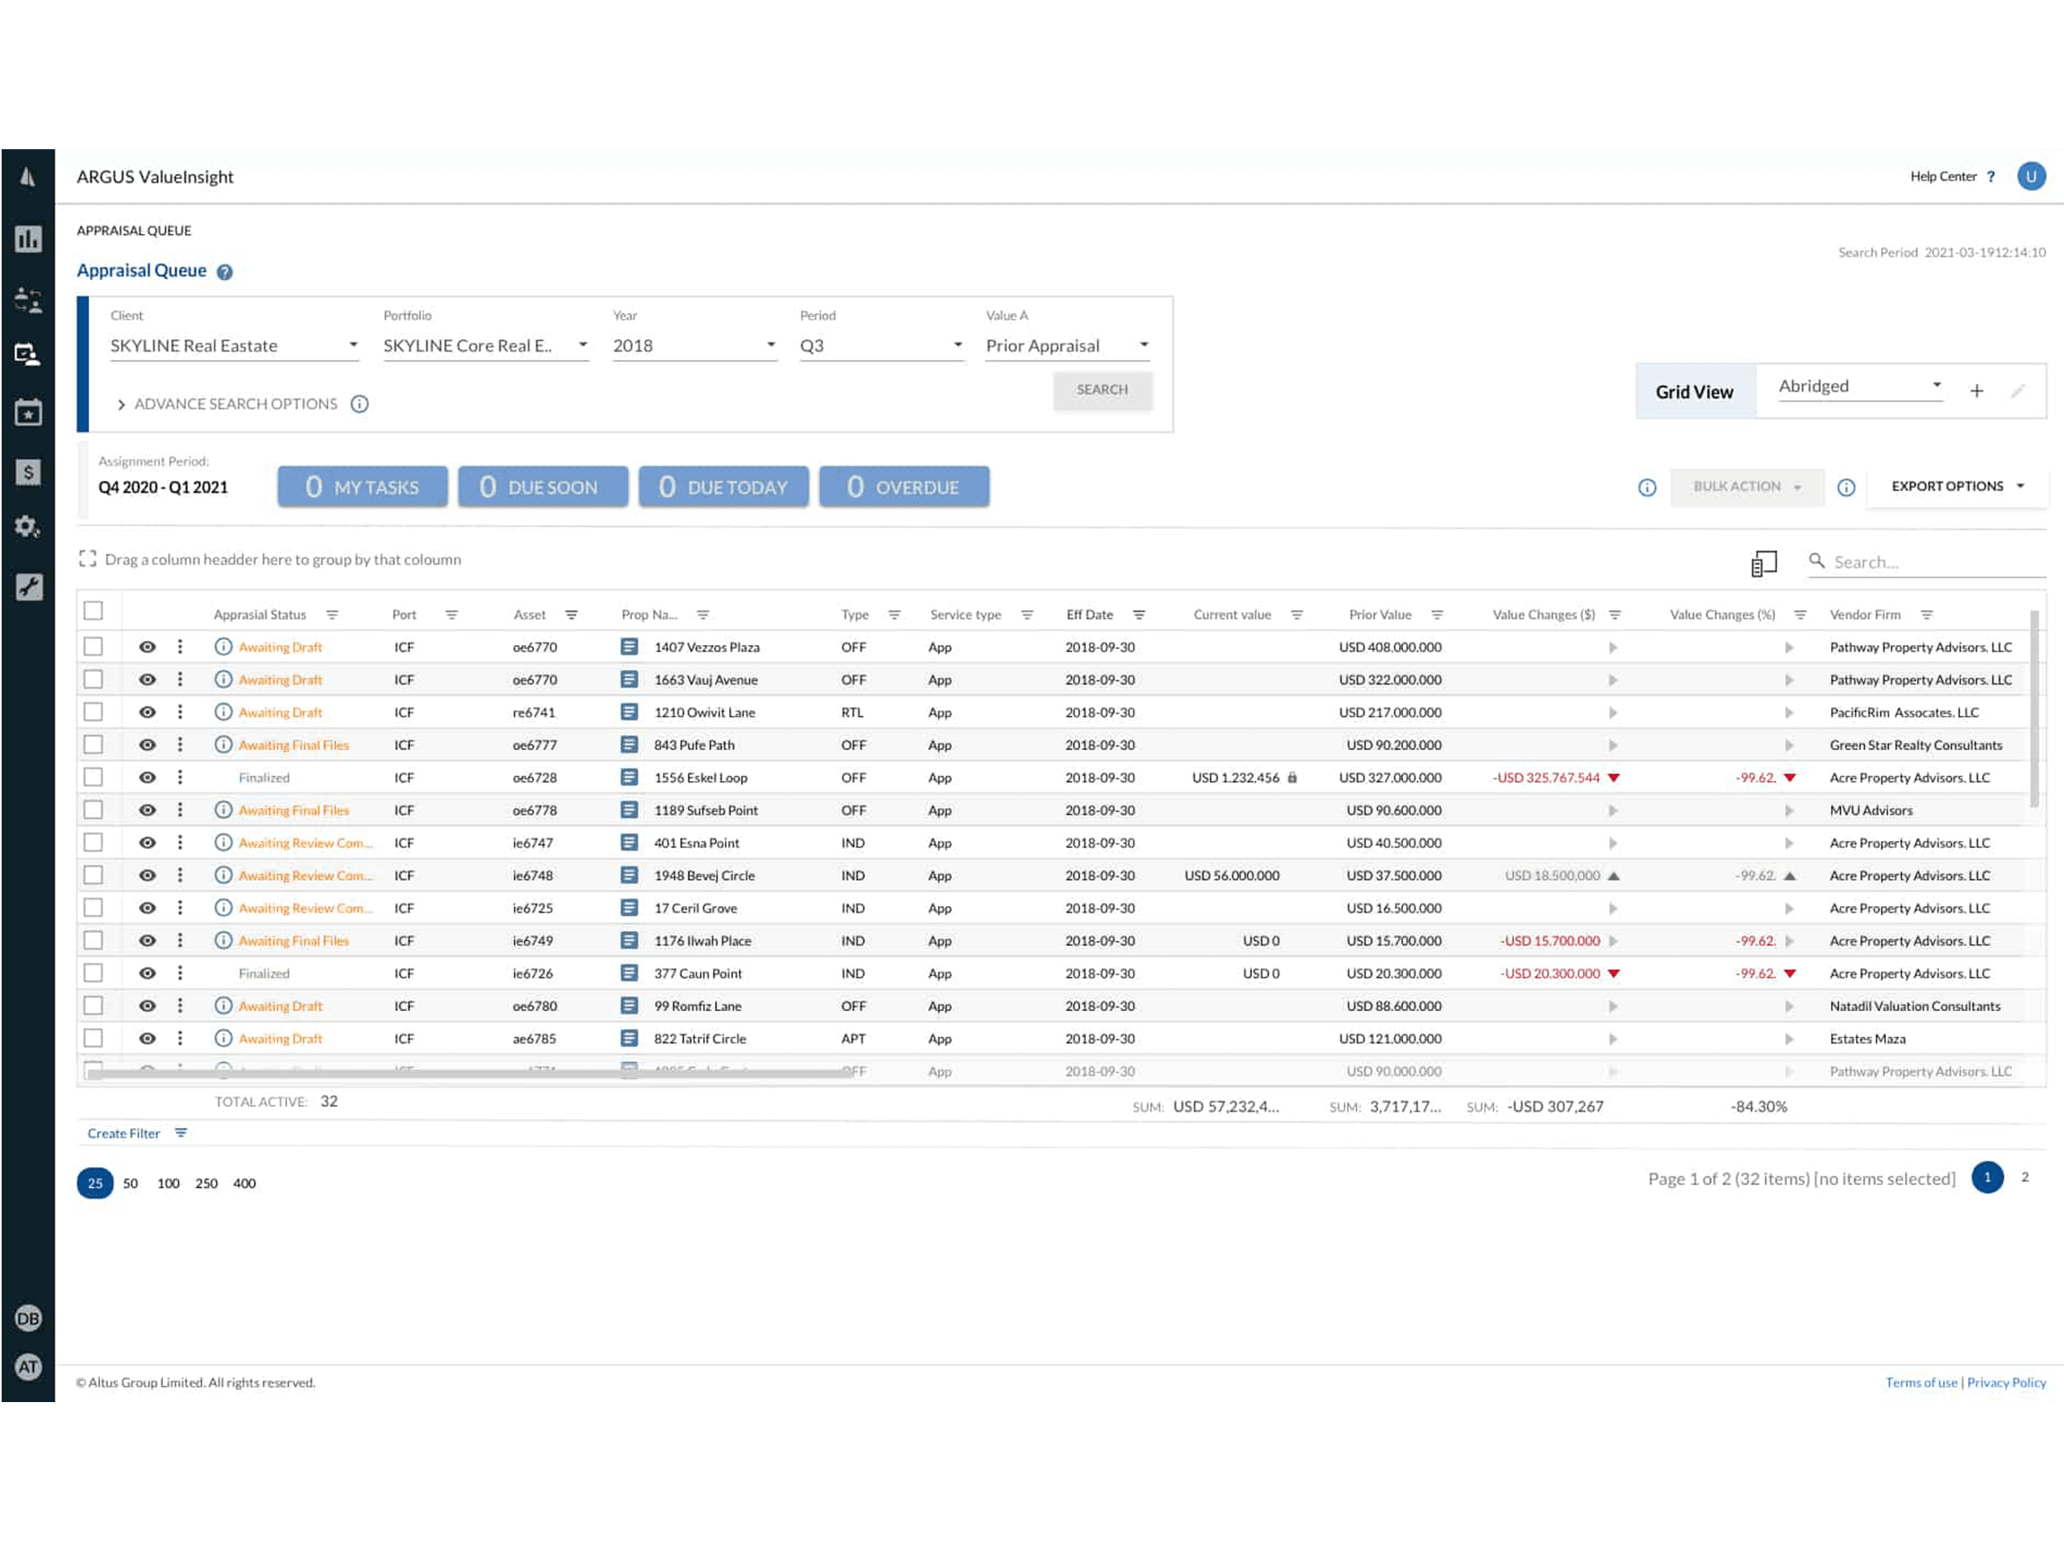Viewport: 2064px width, 1548px height.
Task: Select the Overdue tab
Action: (904, 487)
